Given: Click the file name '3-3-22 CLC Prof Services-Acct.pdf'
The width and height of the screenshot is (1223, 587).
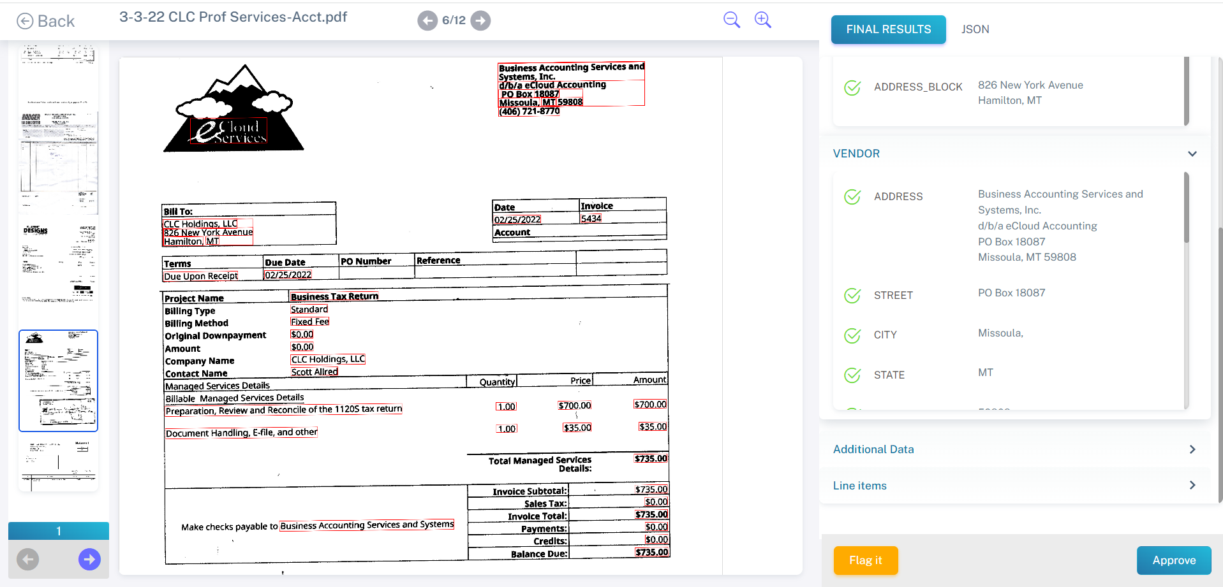Looking at the screenshot, I should click(x=233, y=17).
